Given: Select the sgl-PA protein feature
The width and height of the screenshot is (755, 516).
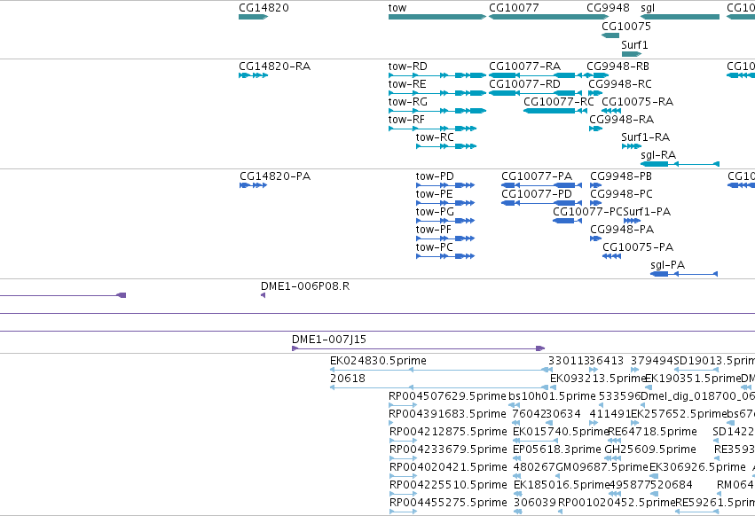Looking at the screenshot, I should click(684, 274).
